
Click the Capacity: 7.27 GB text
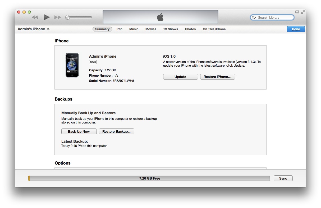[103, 70]
